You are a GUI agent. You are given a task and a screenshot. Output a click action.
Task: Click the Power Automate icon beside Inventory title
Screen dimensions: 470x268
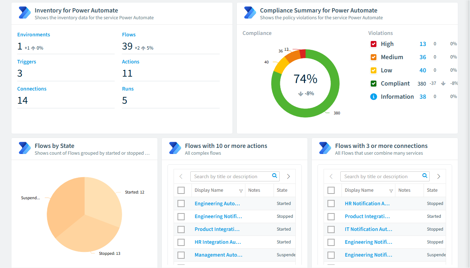pos(24,13)
